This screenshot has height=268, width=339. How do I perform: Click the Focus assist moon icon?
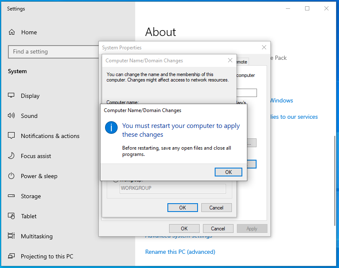click(12, 156)
